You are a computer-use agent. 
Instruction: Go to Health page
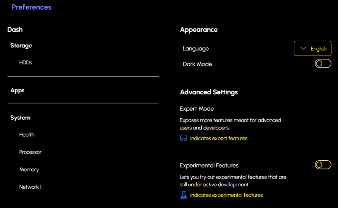27,135
